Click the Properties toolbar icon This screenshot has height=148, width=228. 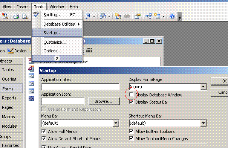[138, 16]
